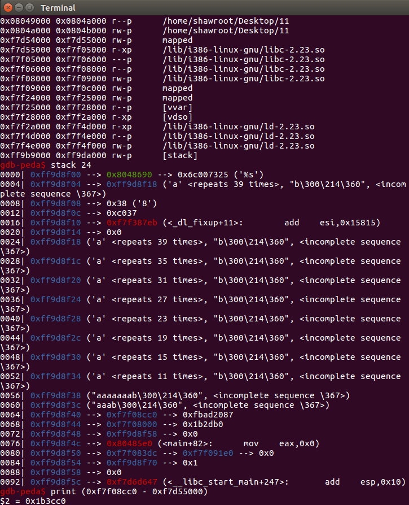The width and height of the screenshot is (409, 505).
Task: Click the red address 0x80485e0 at main+82
Action: click(129, 444)
